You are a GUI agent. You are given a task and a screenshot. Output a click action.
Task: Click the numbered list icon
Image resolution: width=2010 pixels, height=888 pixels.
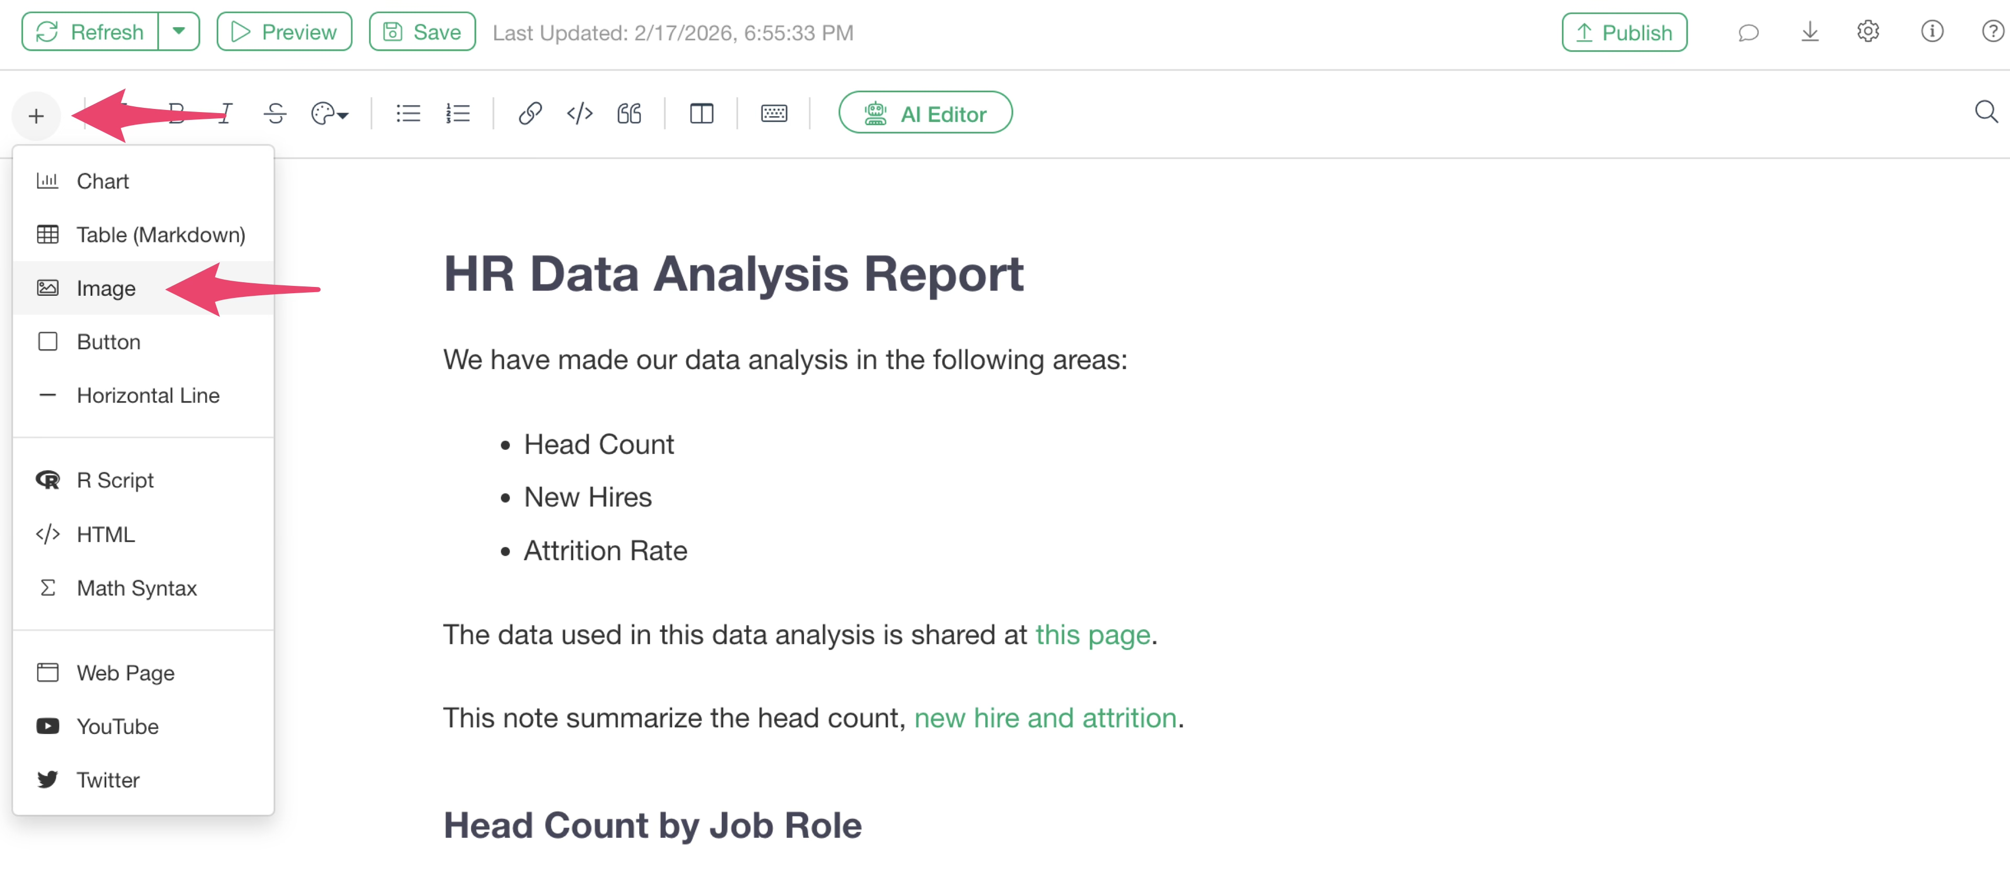click(458, 114)
